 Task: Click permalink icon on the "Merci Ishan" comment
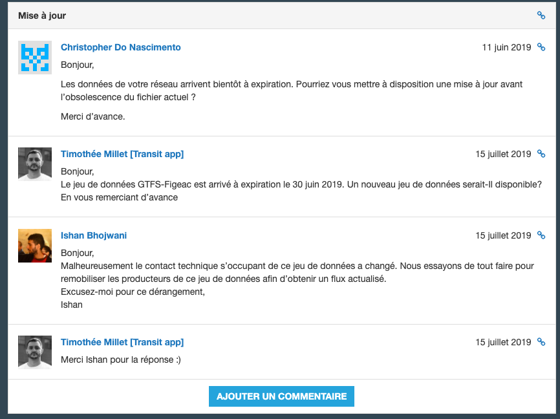point(541,342)
